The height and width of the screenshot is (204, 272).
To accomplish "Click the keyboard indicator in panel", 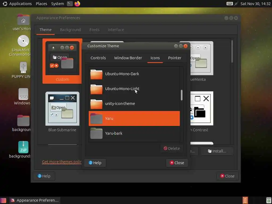I will 229,4.
